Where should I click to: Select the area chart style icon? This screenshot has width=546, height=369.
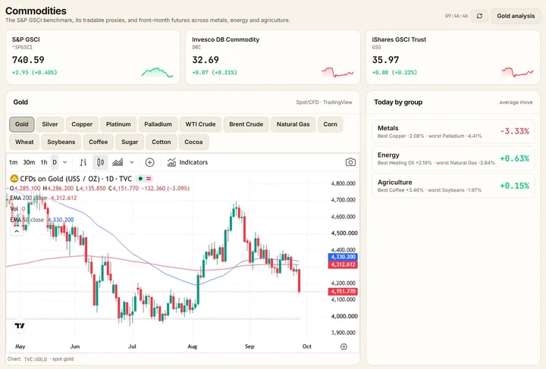(118, 162)
